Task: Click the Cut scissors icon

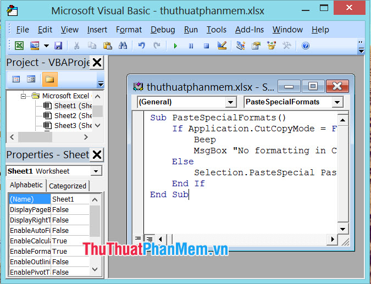Action: point(76,46)
